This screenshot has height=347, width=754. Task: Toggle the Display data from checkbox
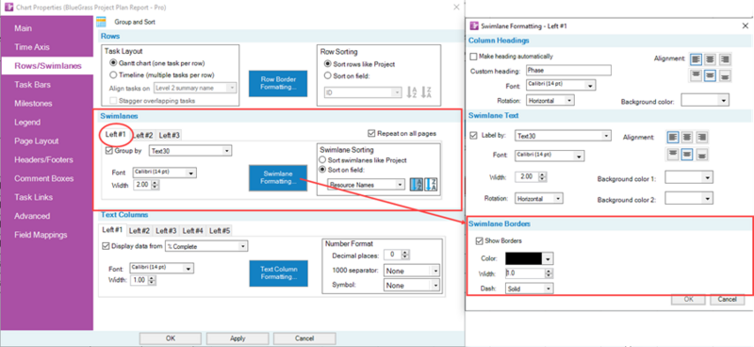(107, 245)
